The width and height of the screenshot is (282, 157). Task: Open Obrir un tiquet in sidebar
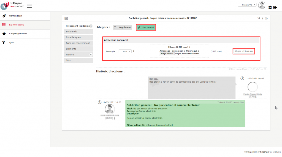click(16, 16)
